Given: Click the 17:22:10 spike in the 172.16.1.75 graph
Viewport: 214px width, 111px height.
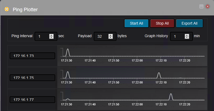Looking at the screenshot, I should tap(159, 75).
